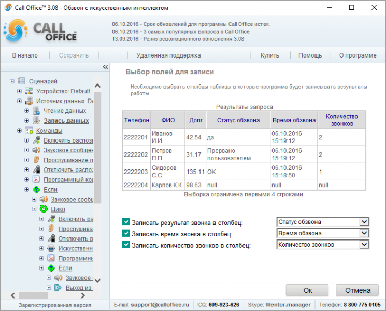Click the first Если green question icon

point(36,189)
